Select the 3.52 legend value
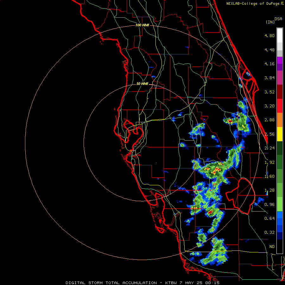Viewport: 285px width, 285px height. pos(269,92)
